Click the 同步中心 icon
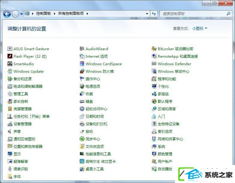 tap(82, 139)
